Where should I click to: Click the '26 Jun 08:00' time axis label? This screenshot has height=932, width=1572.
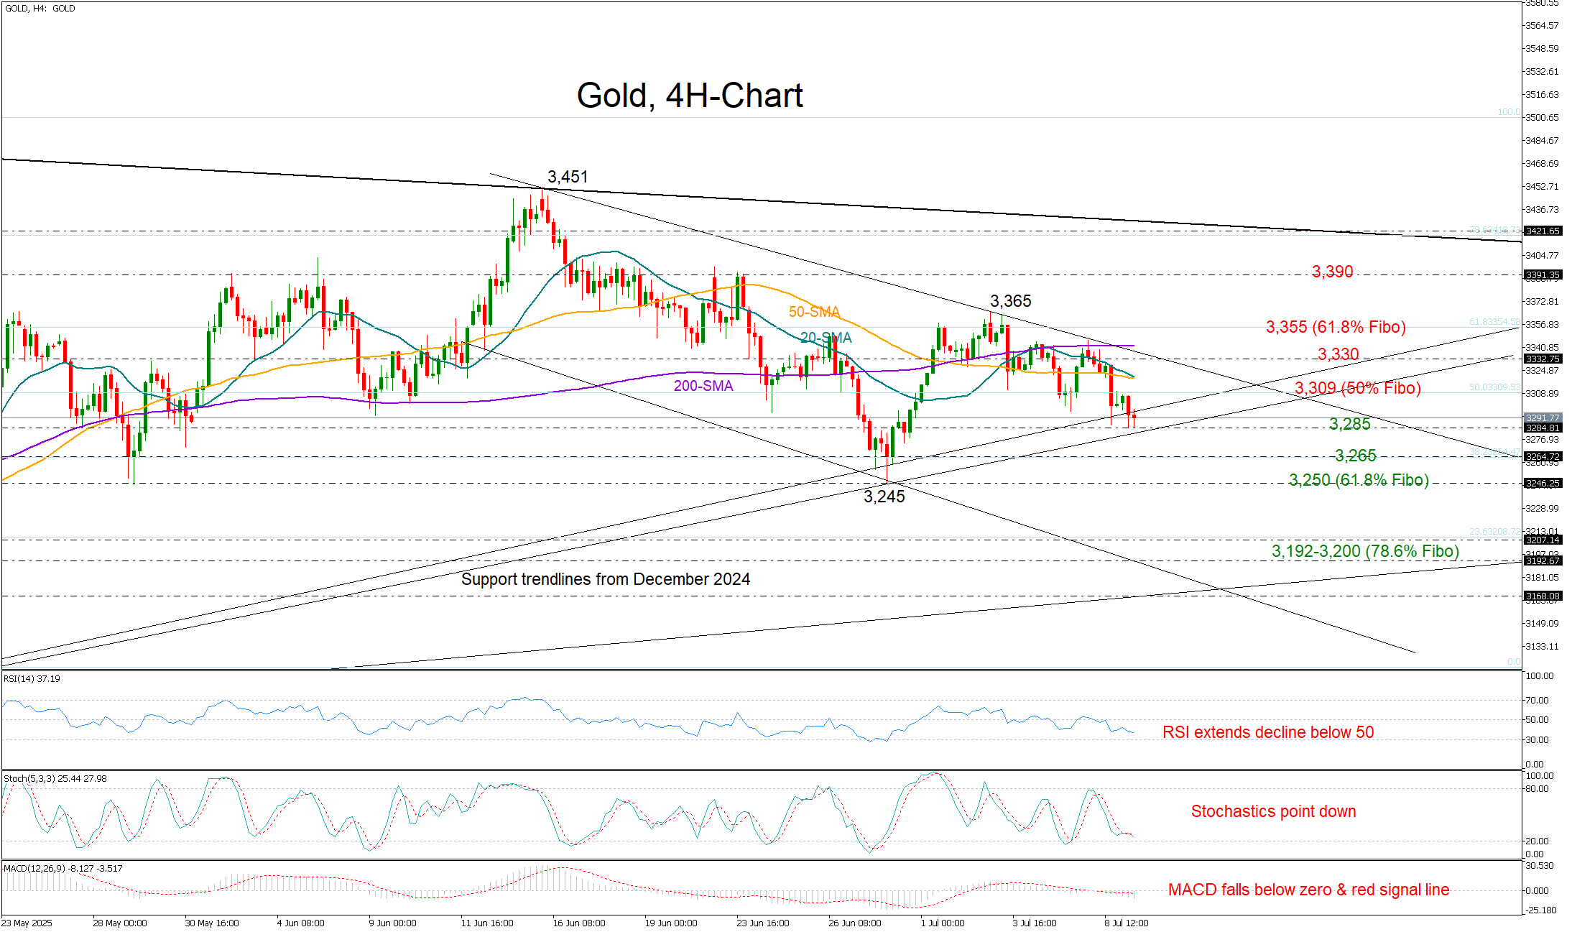pyautogui.click(x=855, y=923)
